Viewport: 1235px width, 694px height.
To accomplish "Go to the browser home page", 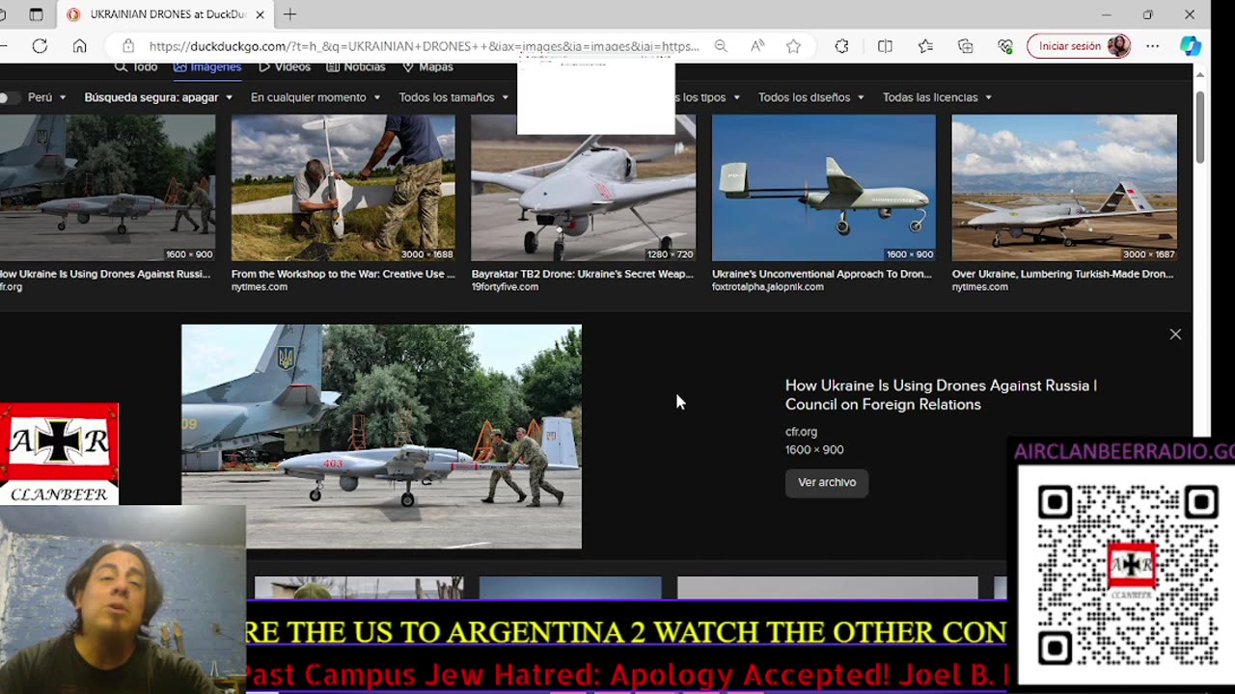I will (x=80, y=46).
